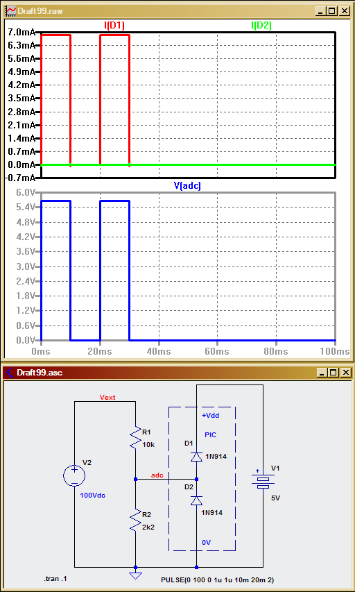
Task: Click the I(D2) trace label
Action: click(x=261, y=26)
